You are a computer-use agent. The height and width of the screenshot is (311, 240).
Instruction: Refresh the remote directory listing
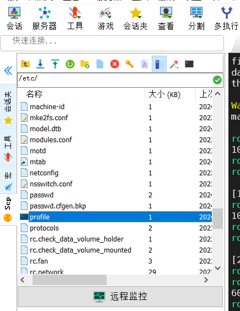point(70,64)
